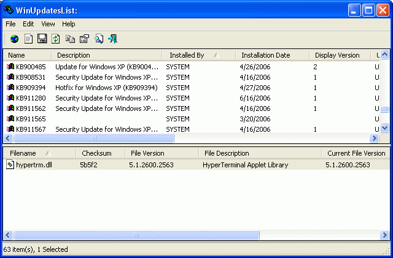This screenshot has height=258, width=393.
Task: Click the update icon beside KB908531
Action: tap(10, 77)
